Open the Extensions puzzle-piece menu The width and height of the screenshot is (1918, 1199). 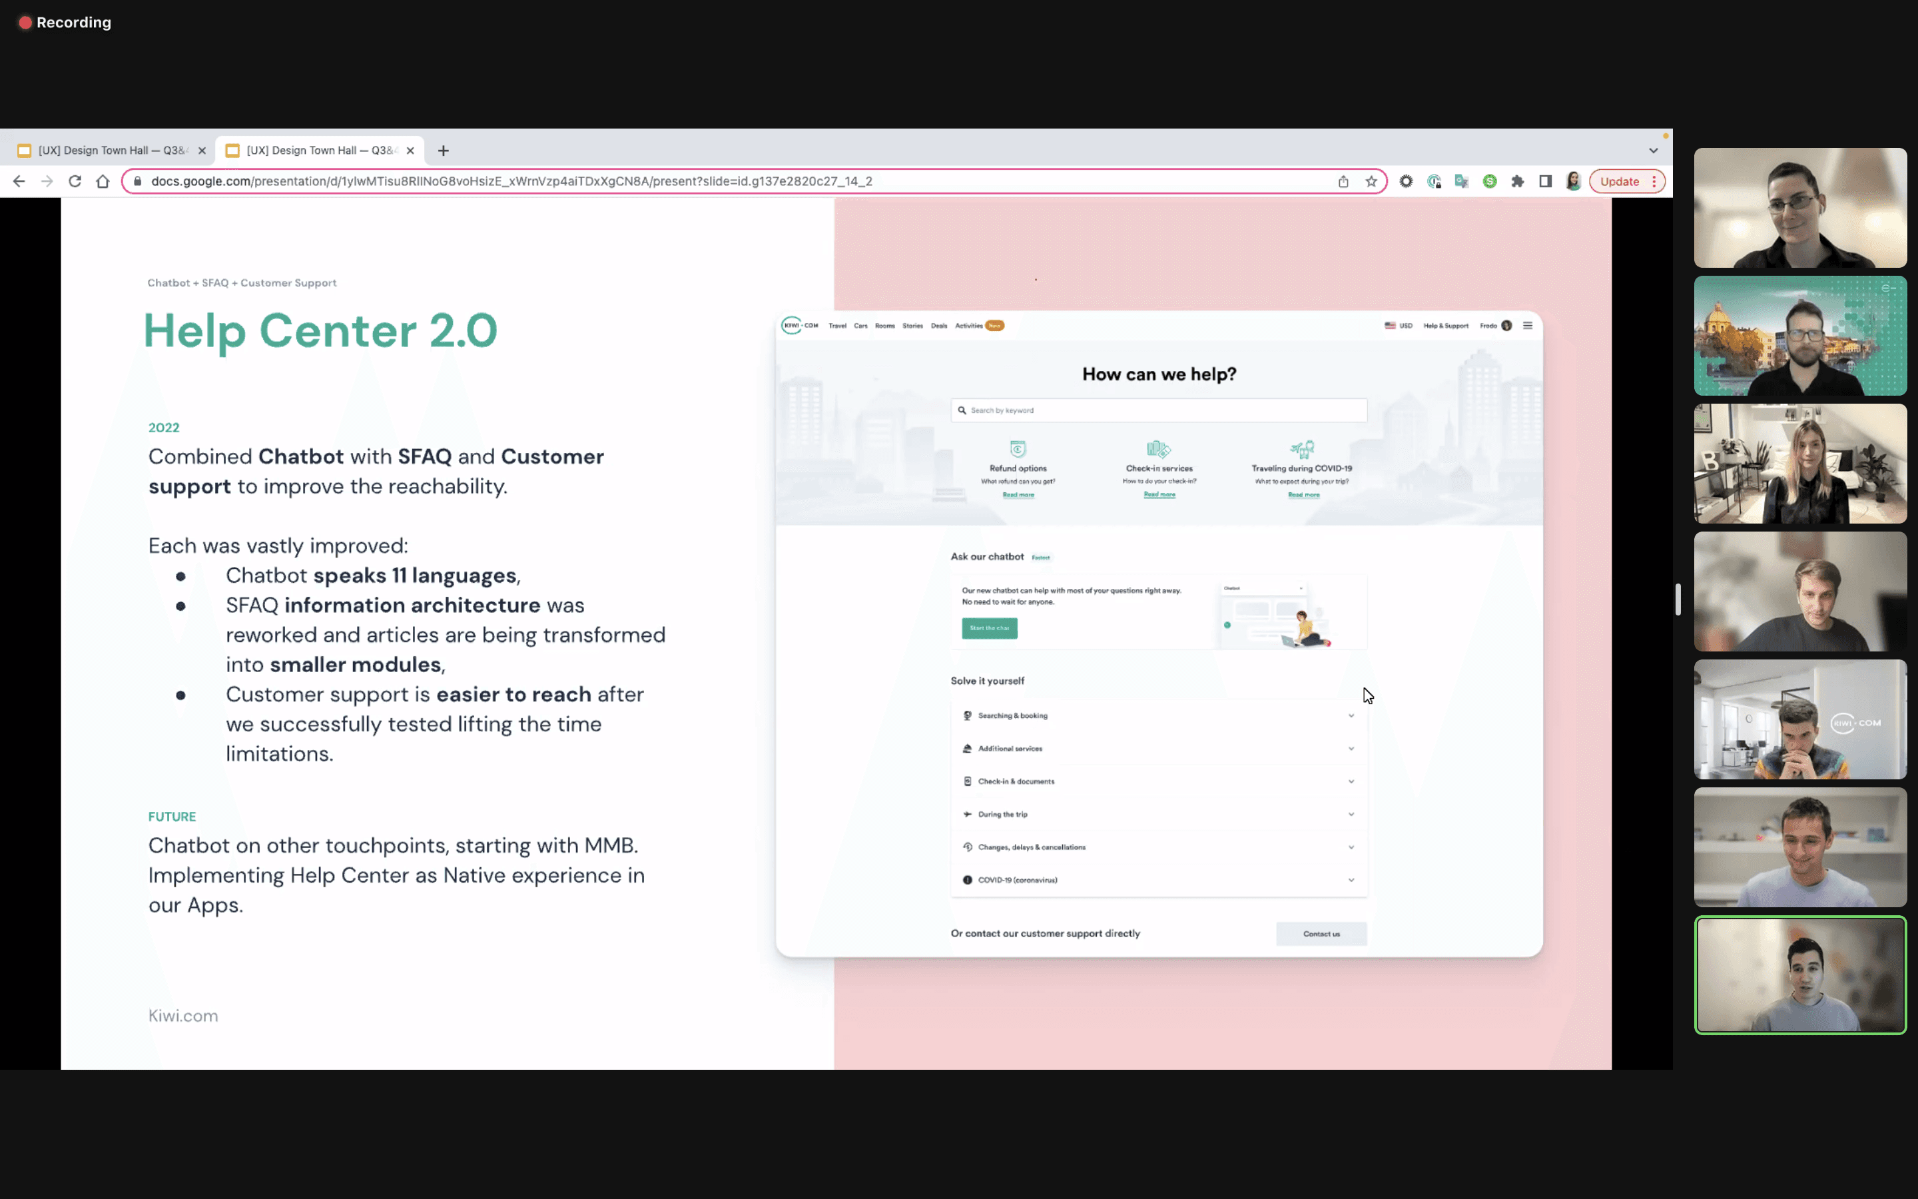tap(1517, 182)
